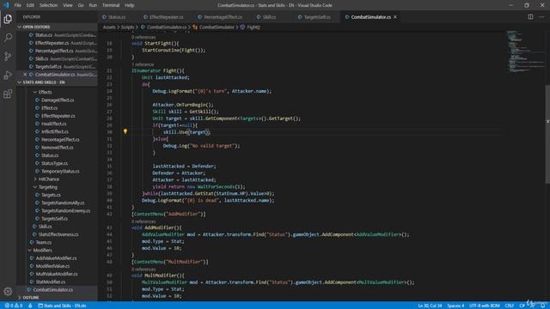Open TargetsRandomEnemy.cs in explorer tree
The image size is (550, 309).
click(x=65, y=211)
